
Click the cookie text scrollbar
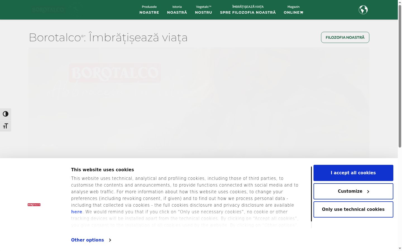[311, 194]
